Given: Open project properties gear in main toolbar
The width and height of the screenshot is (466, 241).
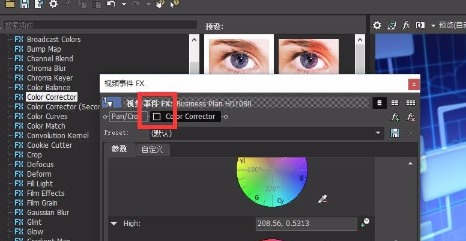Looking at the screenshot, I should click(53, 4).
